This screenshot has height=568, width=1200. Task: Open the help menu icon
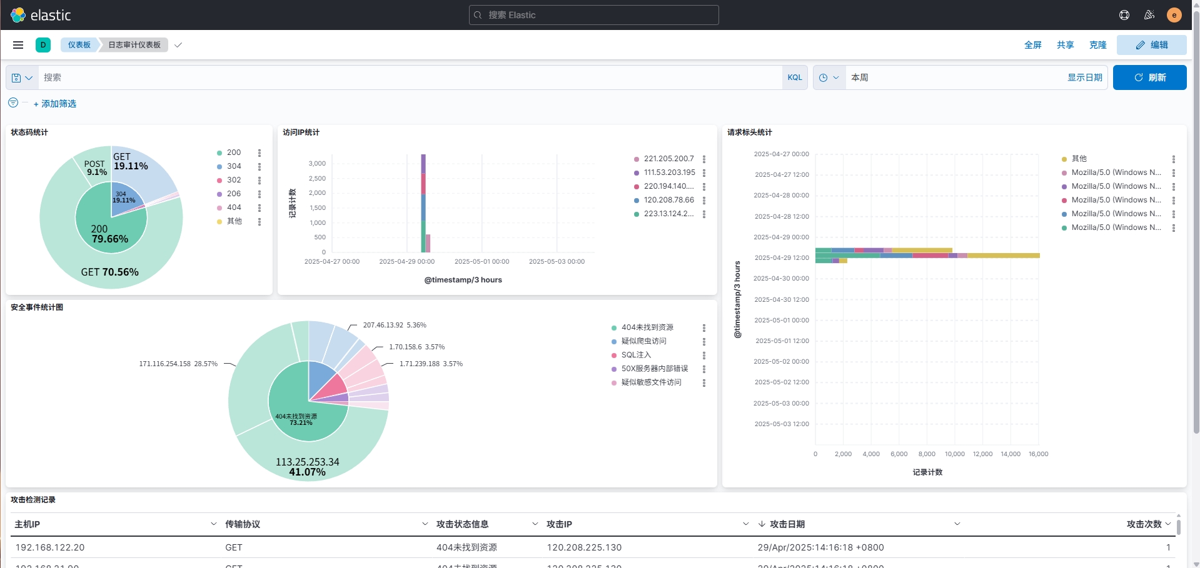coord(1124,15)
